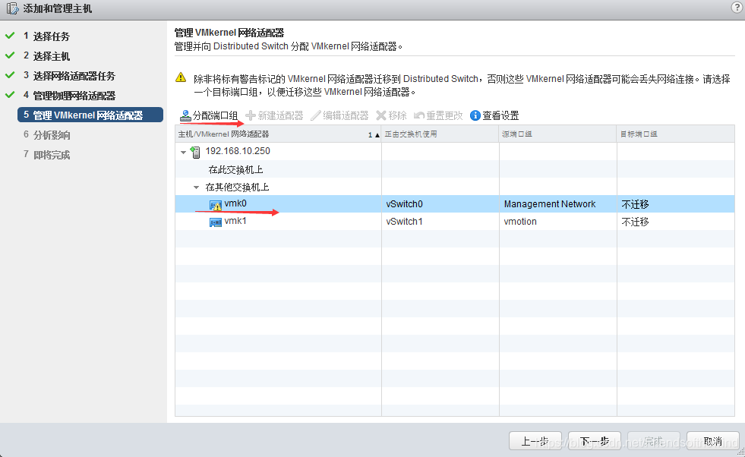The width and height of the screenshot is (745, 457).
Task: Click the 下一步 (Next) button
Action: pyautogui.click(x=595, y=441)
